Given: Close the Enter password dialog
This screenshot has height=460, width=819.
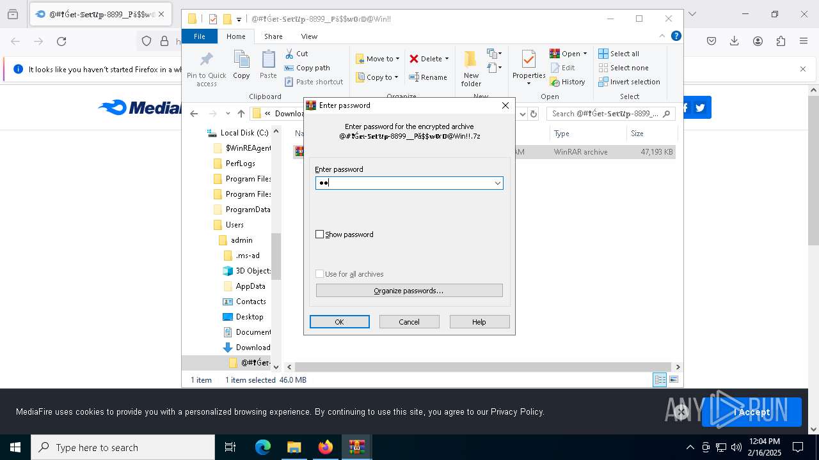Looking at the screenshot, I should 505,105.
